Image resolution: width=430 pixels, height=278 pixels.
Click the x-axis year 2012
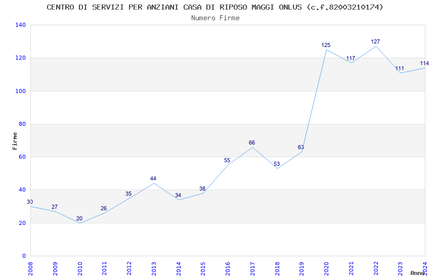tap(129, 268)
